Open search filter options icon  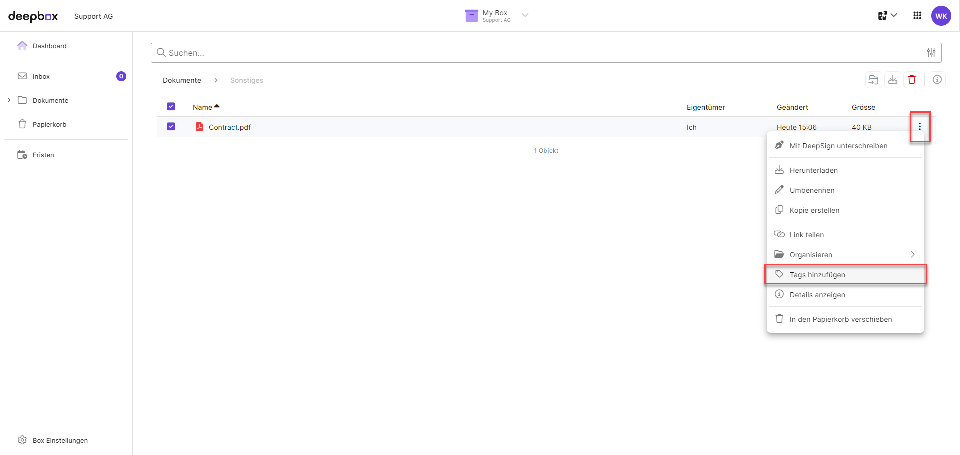pos(931,52)
